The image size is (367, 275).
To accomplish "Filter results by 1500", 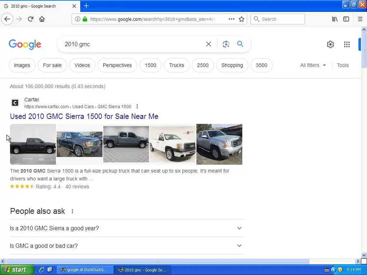I will pyautogui.click(x=151, y=65).
